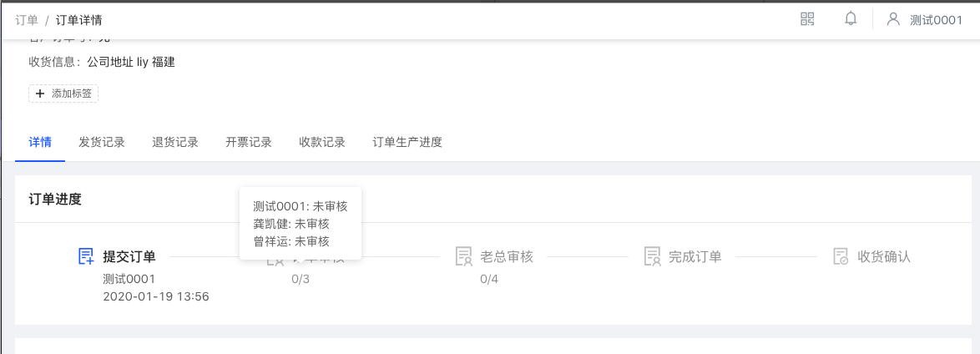Viewport: 980px width, 354px height.
Task: Select the 提交订单 step icon
Action: (86, 256)
